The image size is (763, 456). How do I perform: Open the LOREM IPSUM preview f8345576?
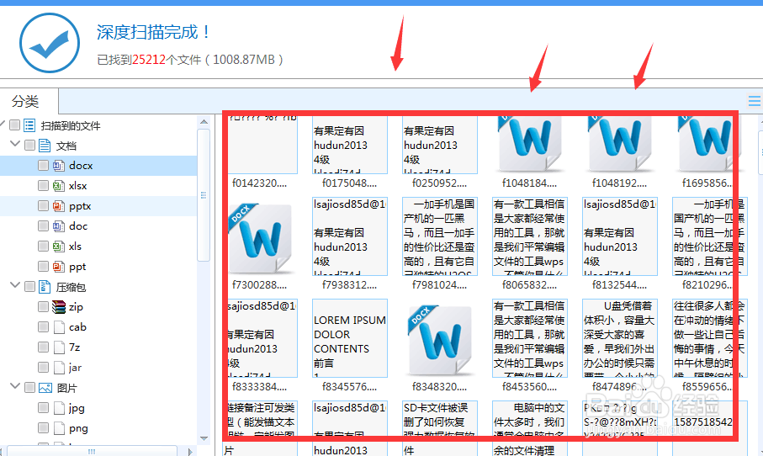pos(350,338)
